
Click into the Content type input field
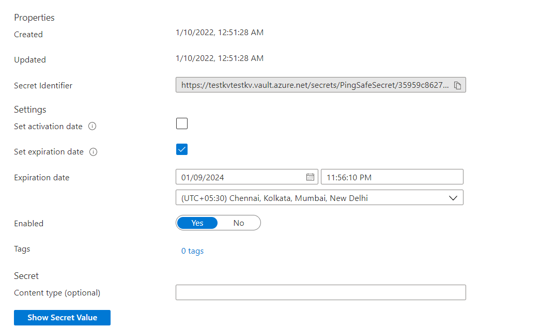[320, 292]
